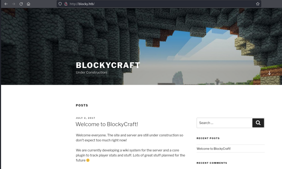This screenshot has width=282, height=169.
Task: Click the browser forward arrow
Action: [x=13, y=4]
